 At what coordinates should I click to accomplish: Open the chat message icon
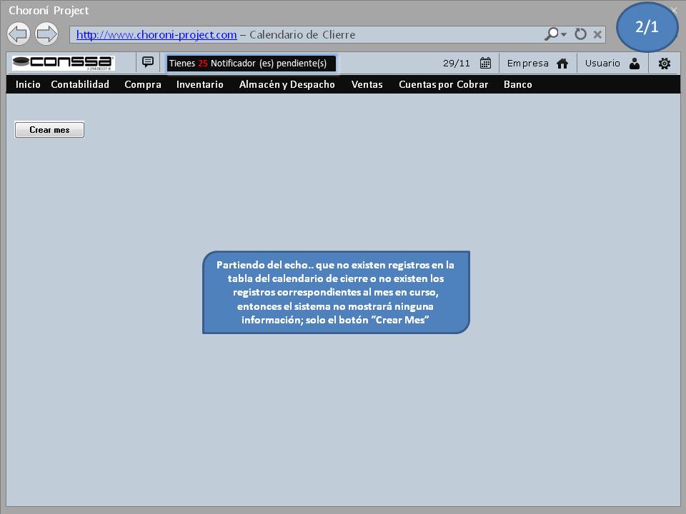[148, 62]
